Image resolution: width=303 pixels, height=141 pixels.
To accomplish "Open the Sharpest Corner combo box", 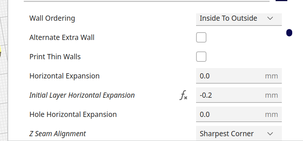I will click(x=239, y=134).
